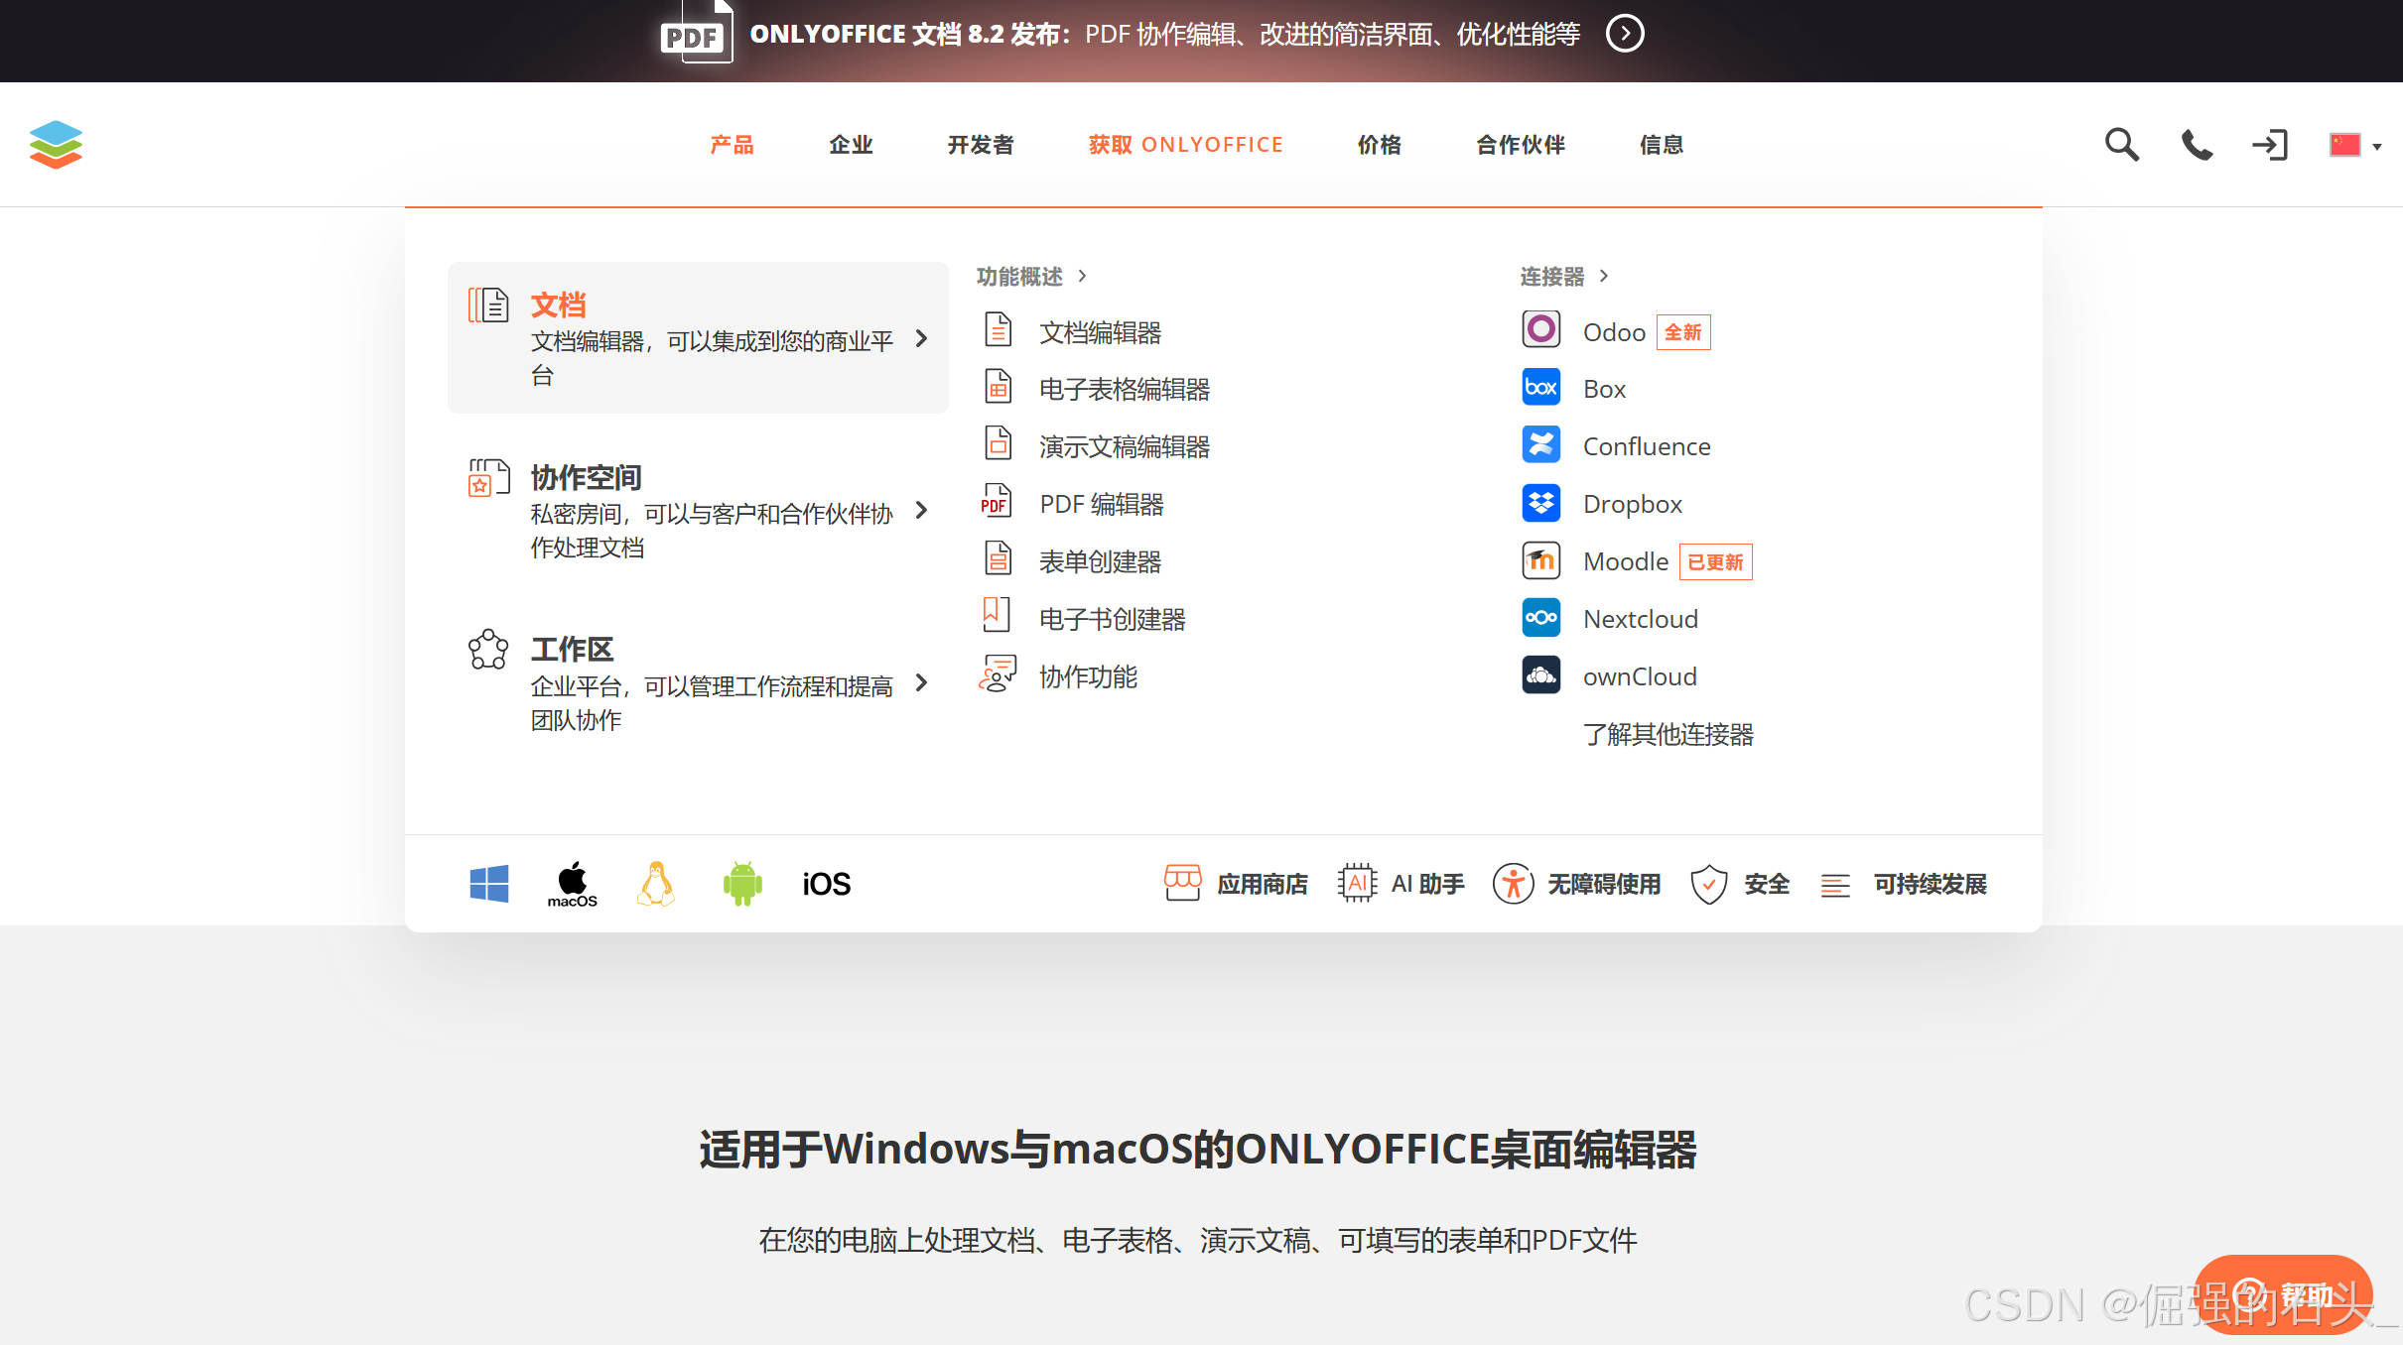Click the ONLYOFFICE logo icon

click(56, 145)
